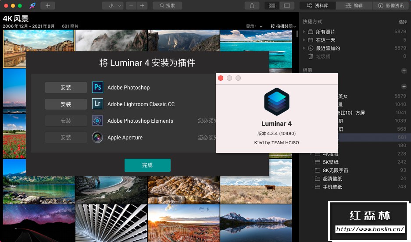Click the plus icon below 相册 header
The width and height of the screenshot is (411, 242).
[404, 86]
